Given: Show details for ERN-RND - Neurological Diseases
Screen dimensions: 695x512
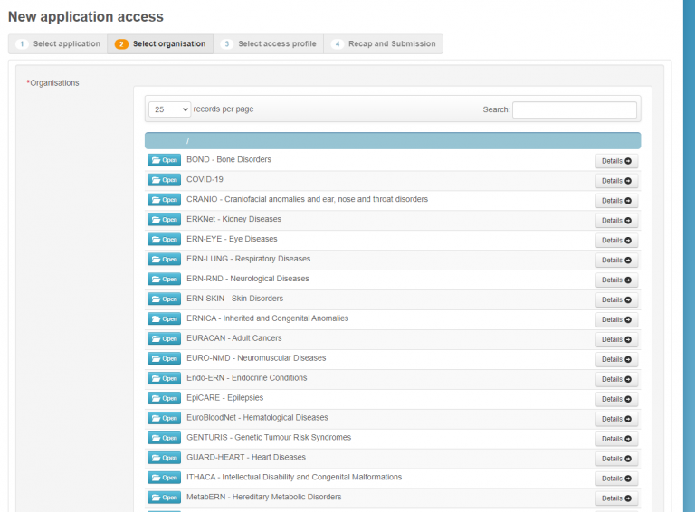Looking at the screenshot, I should [616, 280].
